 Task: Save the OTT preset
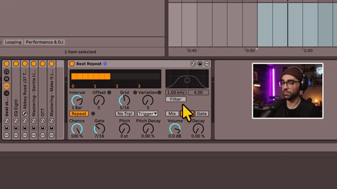[x=43, y=128]
